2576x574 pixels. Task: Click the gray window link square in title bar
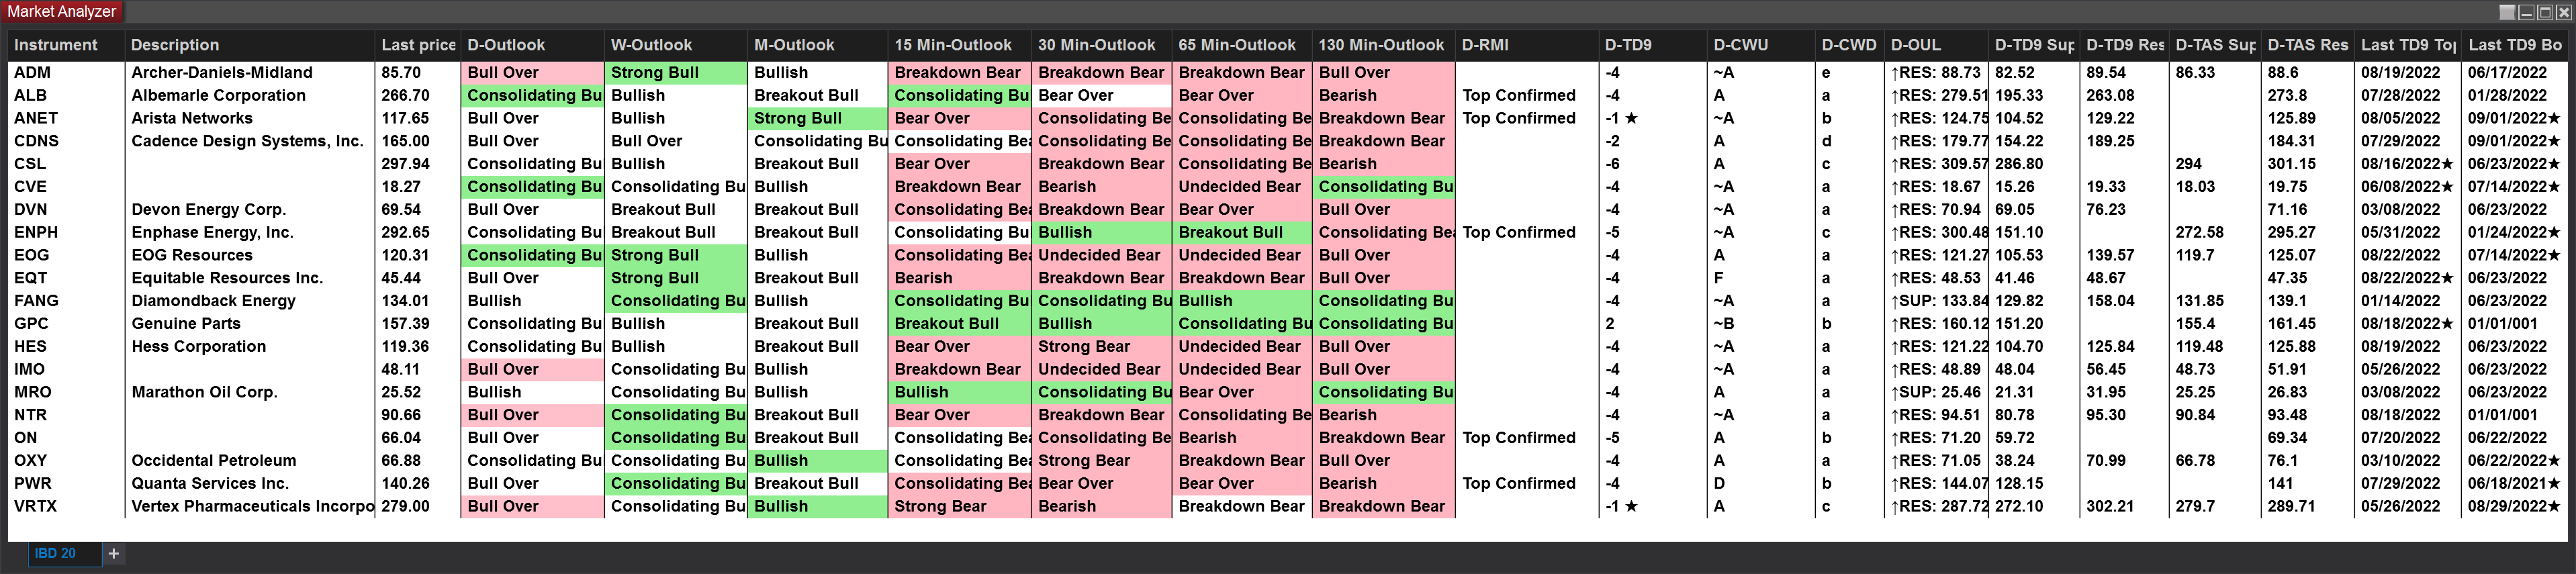[x=2507, y=12]
